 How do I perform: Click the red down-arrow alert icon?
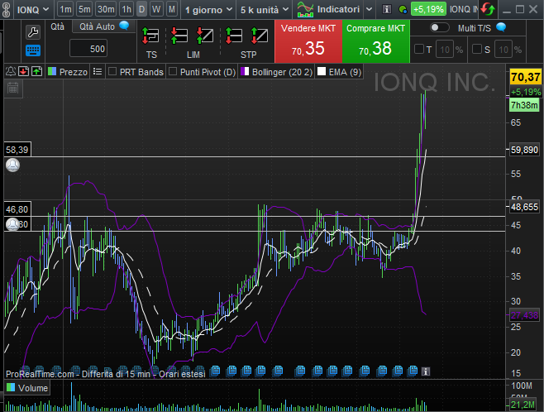point(23,72)
